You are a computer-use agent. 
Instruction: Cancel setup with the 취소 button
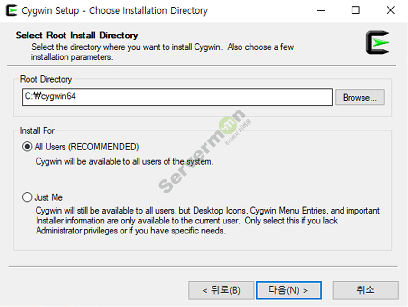pyautogui.click(x=365, y=290)
